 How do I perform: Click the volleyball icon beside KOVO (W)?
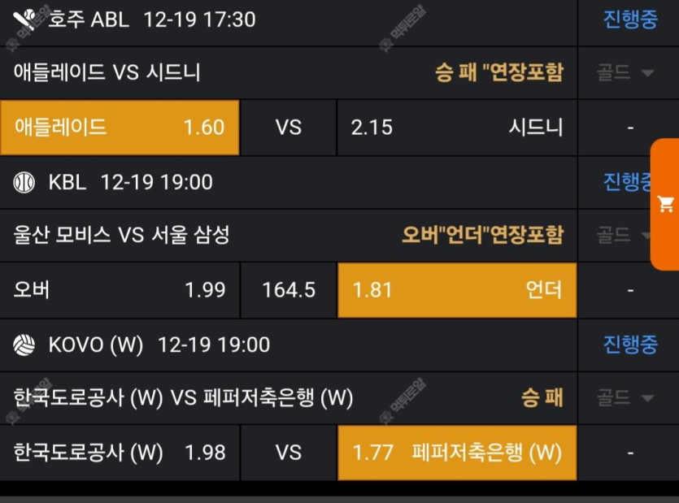(x=24, y=345)
